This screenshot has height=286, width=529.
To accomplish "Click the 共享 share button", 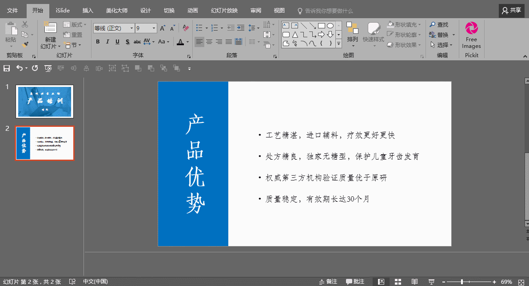I will [511, 10].
